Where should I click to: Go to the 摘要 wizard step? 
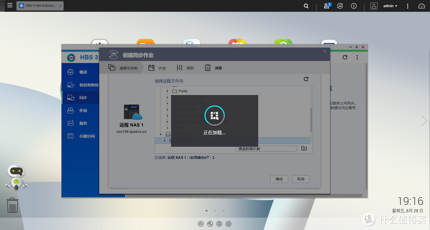[x=213, y=68]
